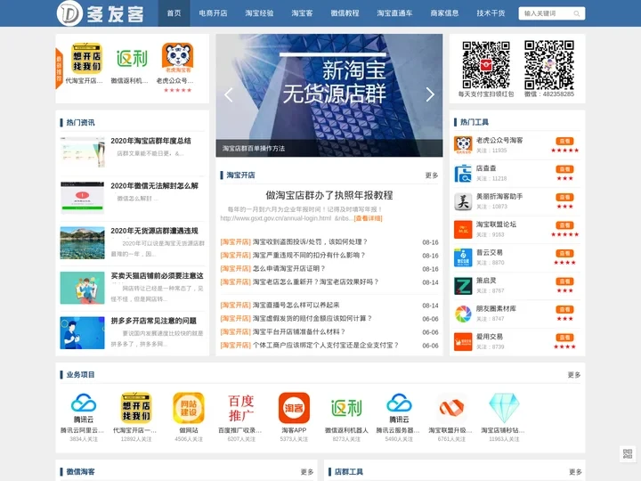Image resolution: width=641 pixels, height=481 pixels.
Task: Click the 爱用交易 orange tool icon
Action: 463,342
